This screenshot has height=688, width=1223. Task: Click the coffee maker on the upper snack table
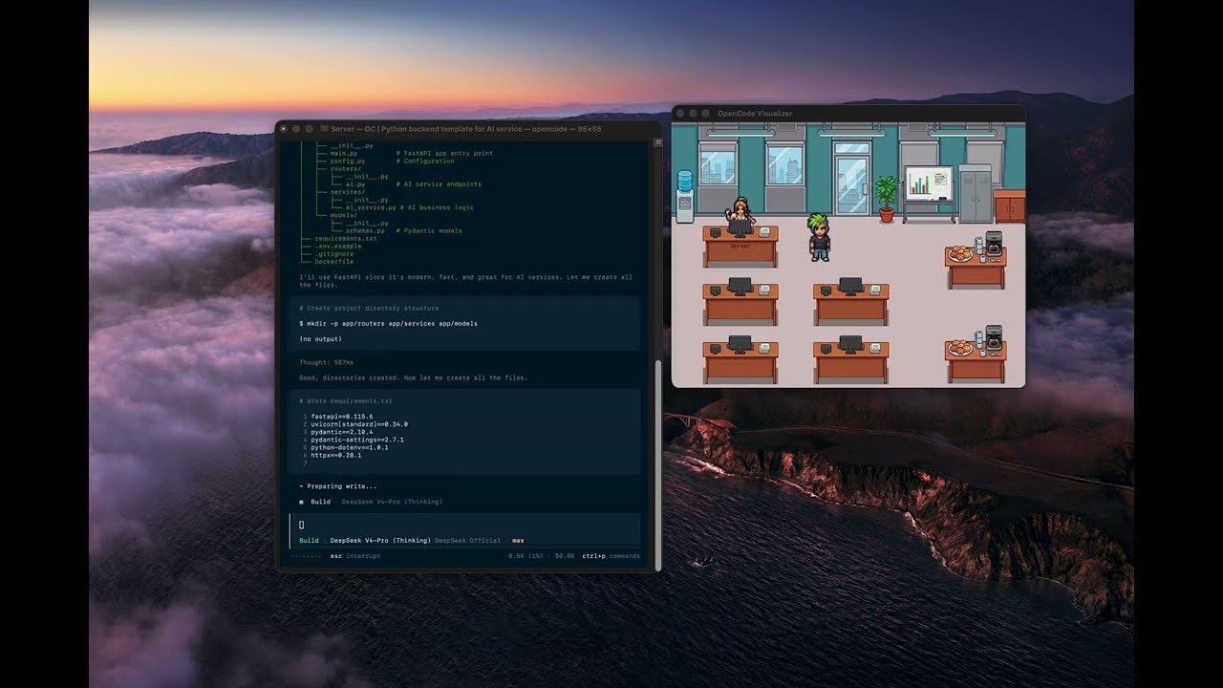994,243
